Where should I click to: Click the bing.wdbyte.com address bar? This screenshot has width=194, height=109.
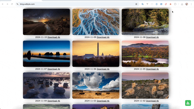tap(77, 4)
